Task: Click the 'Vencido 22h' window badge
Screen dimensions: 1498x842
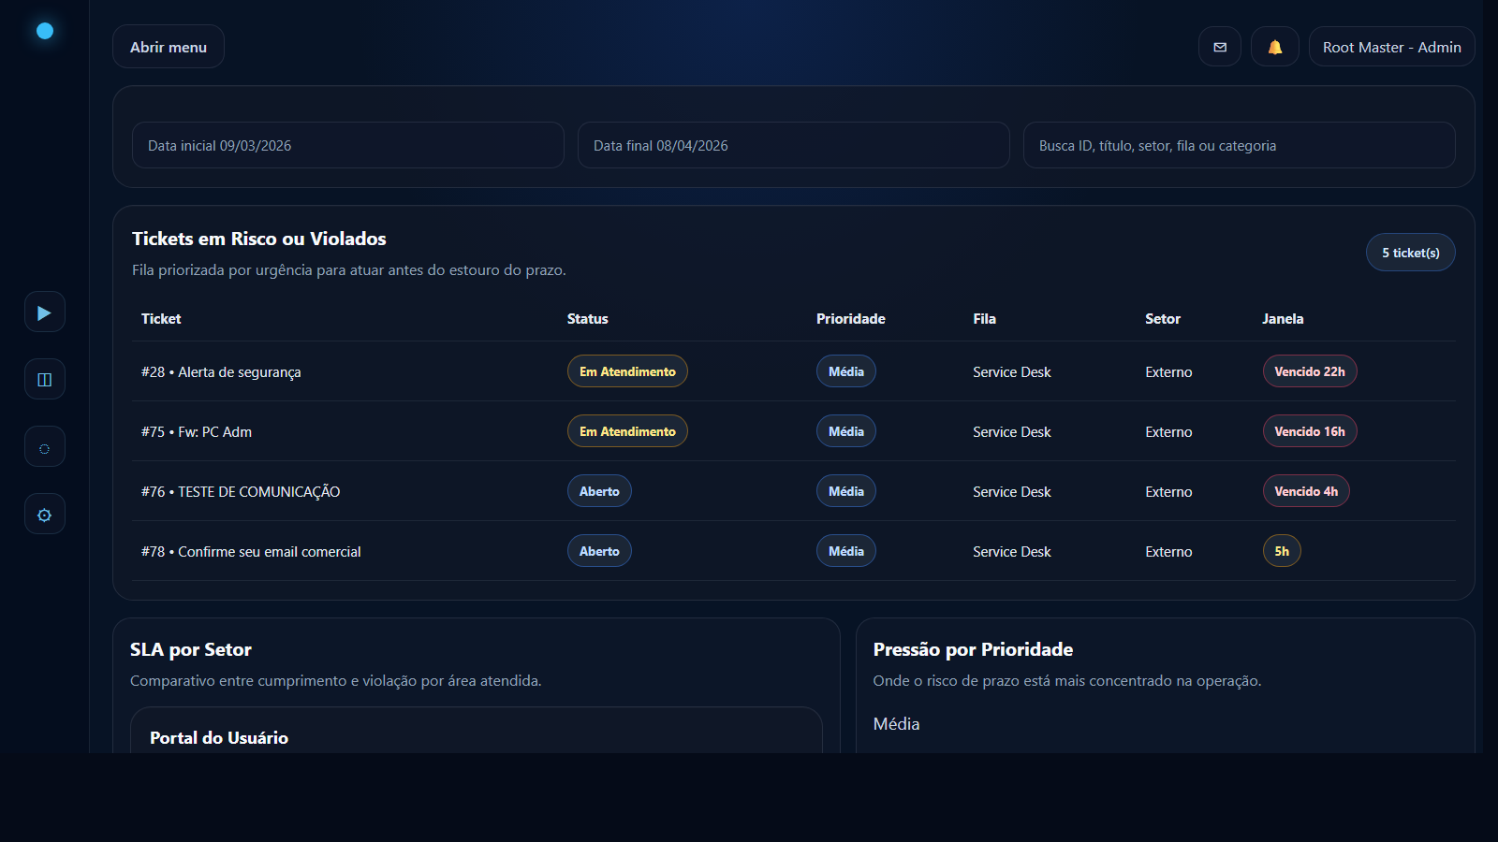Action: pos(1309,370)
